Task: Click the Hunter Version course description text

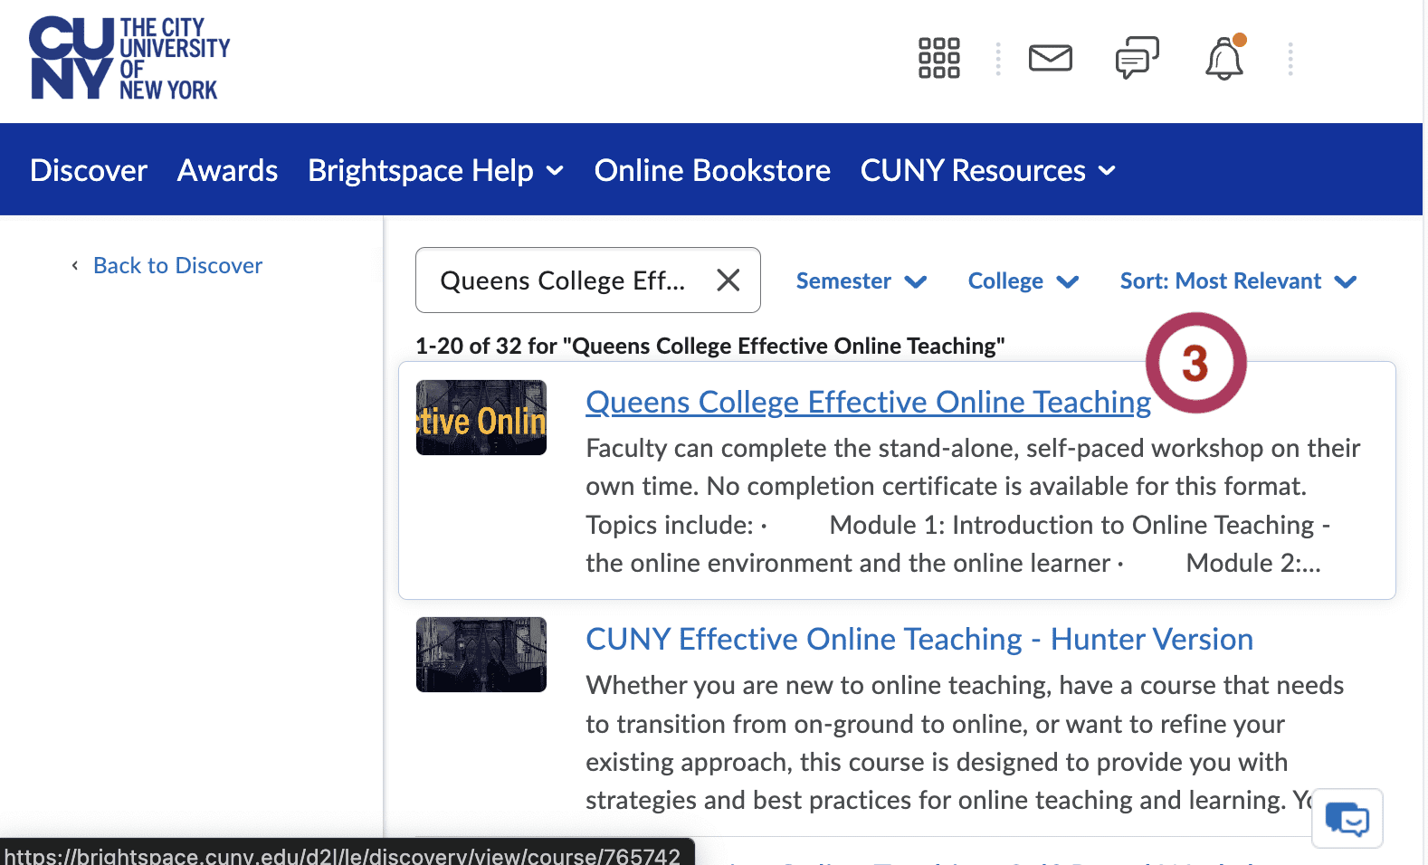Action: tap(965, 743)
